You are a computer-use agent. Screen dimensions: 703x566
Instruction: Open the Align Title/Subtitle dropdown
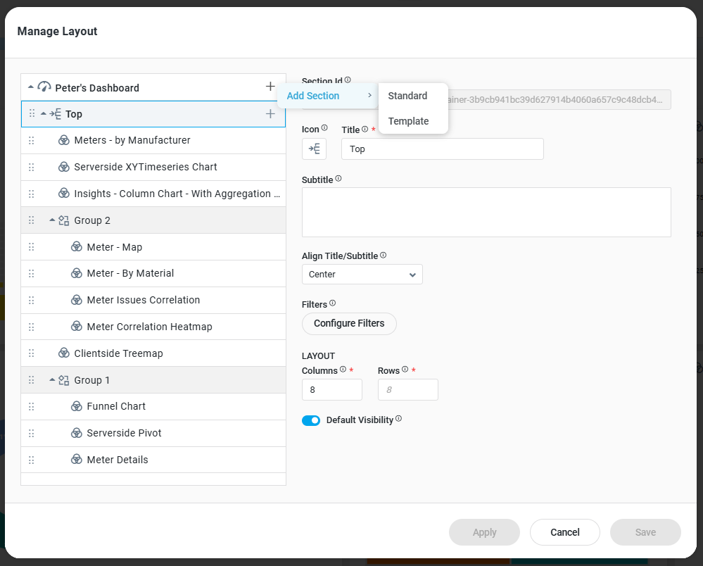362,275
